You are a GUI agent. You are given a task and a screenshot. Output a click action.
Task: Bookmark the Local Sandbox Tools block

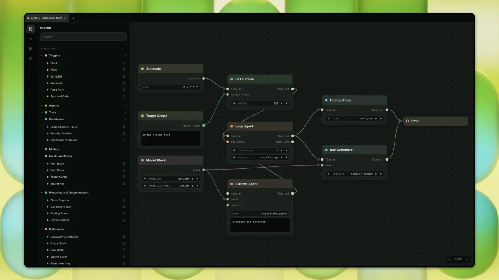[124, 127]
